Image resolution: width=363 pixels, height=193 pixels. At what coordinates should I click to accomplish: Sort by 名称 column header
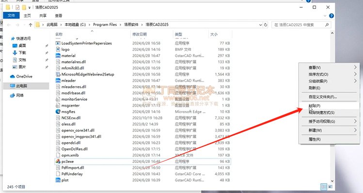(x=59, y=34)
